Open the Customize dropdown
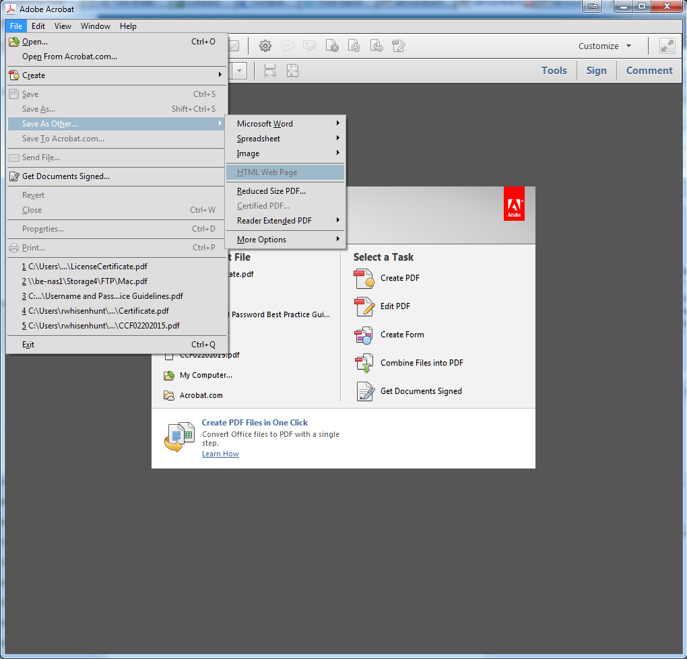The height and width of the screenshot is (659, 687). (x=605, y=46)
